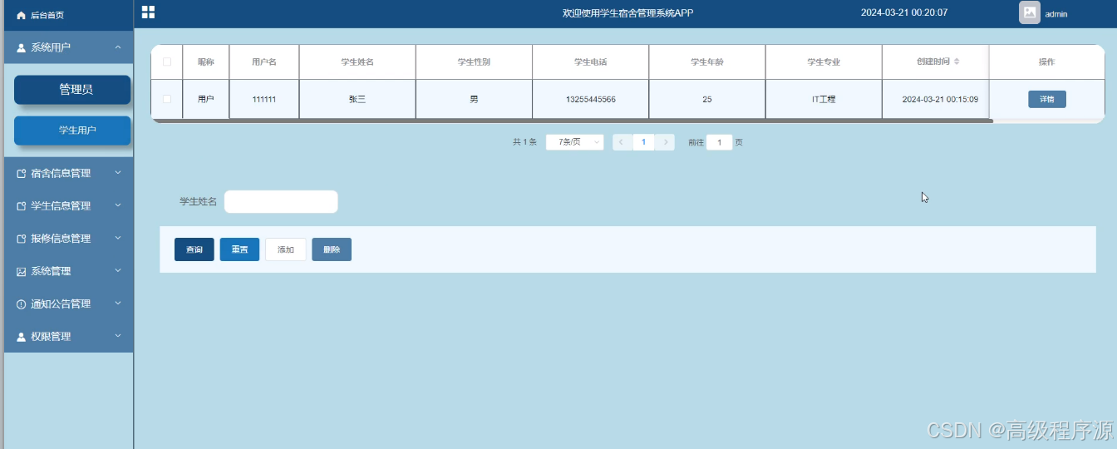The image size is (1117, 449).
Task: Open the 7条/页 page size dropdown
Action: pyautogui.click(x=575, y=142)
